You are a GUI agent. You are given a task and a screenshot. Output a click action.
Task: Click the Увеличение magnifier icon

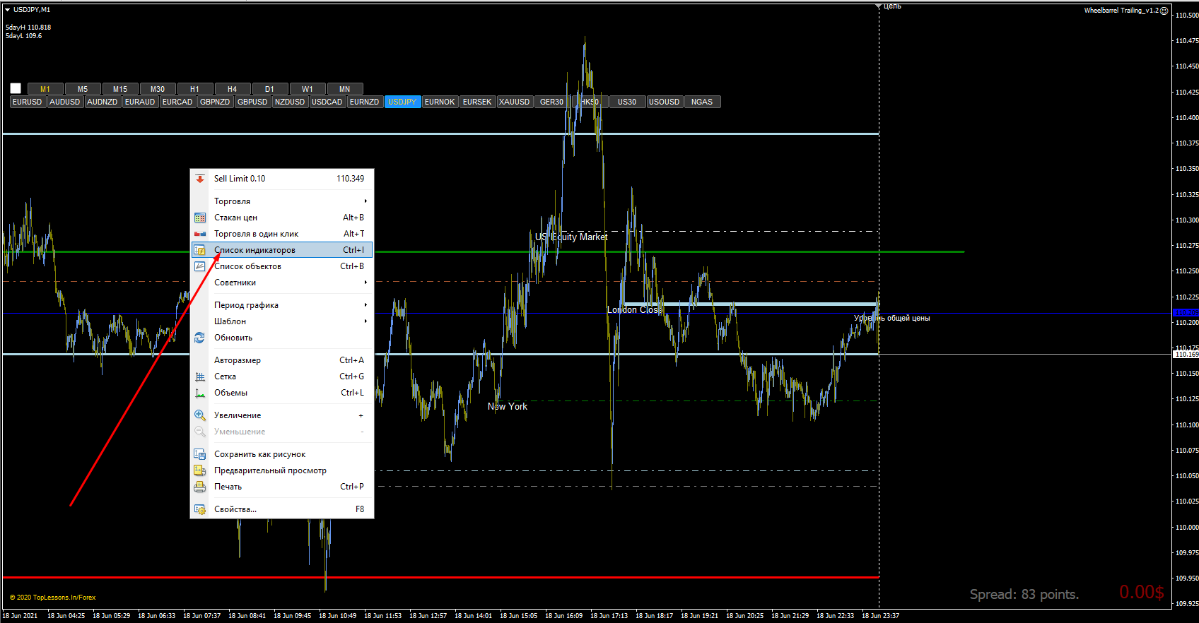coord(200,415)
